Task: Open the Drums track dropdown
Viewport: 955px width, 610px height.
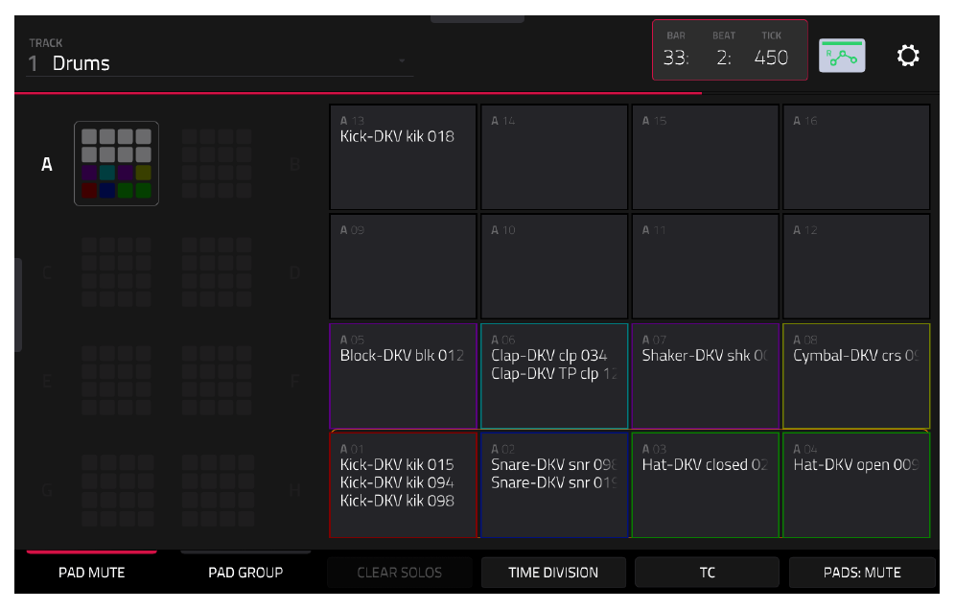Action: point(220,62)
